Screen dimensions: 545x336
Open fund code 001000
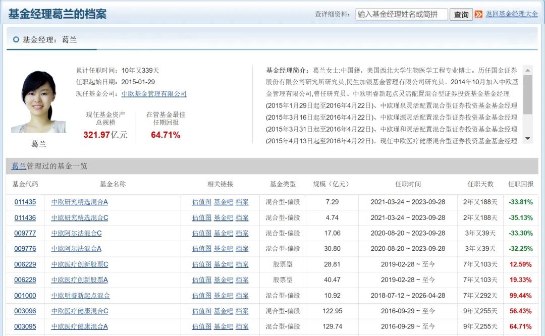[x=25, y=296]
